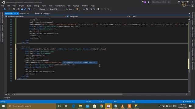The height and width of the screenshot is (109, 195).
Task: Open the Debug menu
Action: tap(36, 6)
